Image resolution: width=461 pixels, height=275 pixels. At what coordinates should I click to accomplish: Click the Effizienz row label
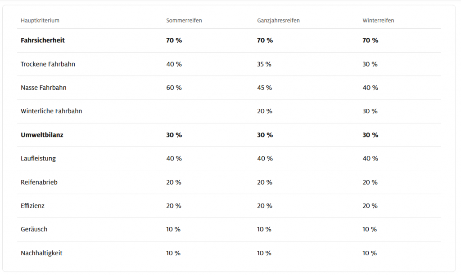[32, 205]
